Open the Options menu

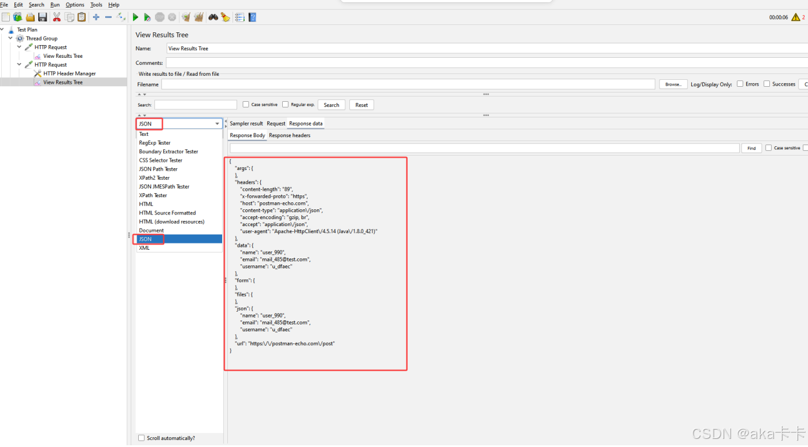(75, 5)
